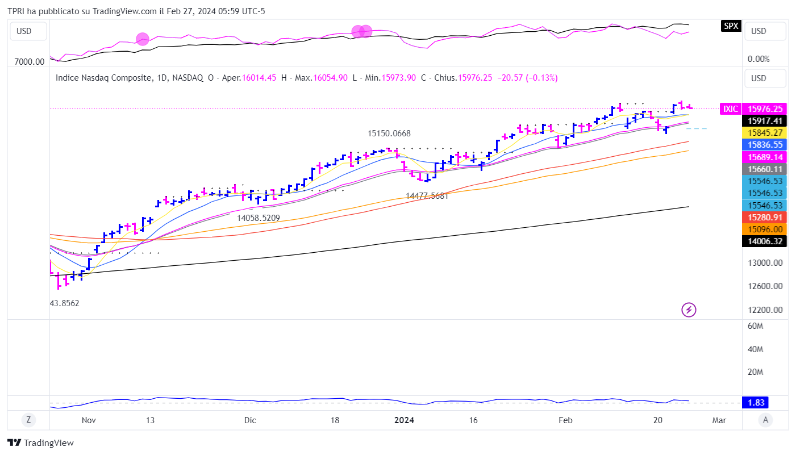The width and height of the screenshot is (796, 455).
Task: Click the pink double-circle marker near late December
Action: coord(361,32)
